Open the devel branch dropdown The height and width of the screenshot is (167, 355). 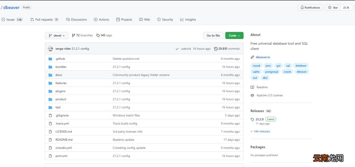click(57, 36)
